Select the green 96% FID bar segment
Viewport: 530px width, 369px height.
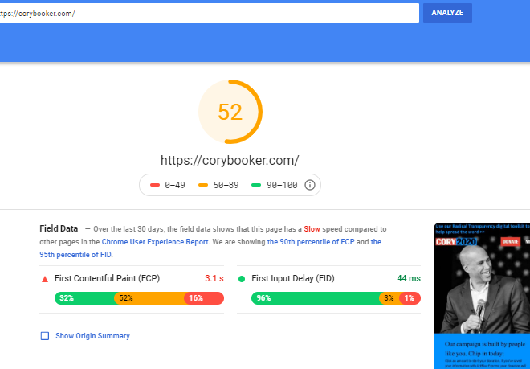pyautogui.click(x=316, y=298)
